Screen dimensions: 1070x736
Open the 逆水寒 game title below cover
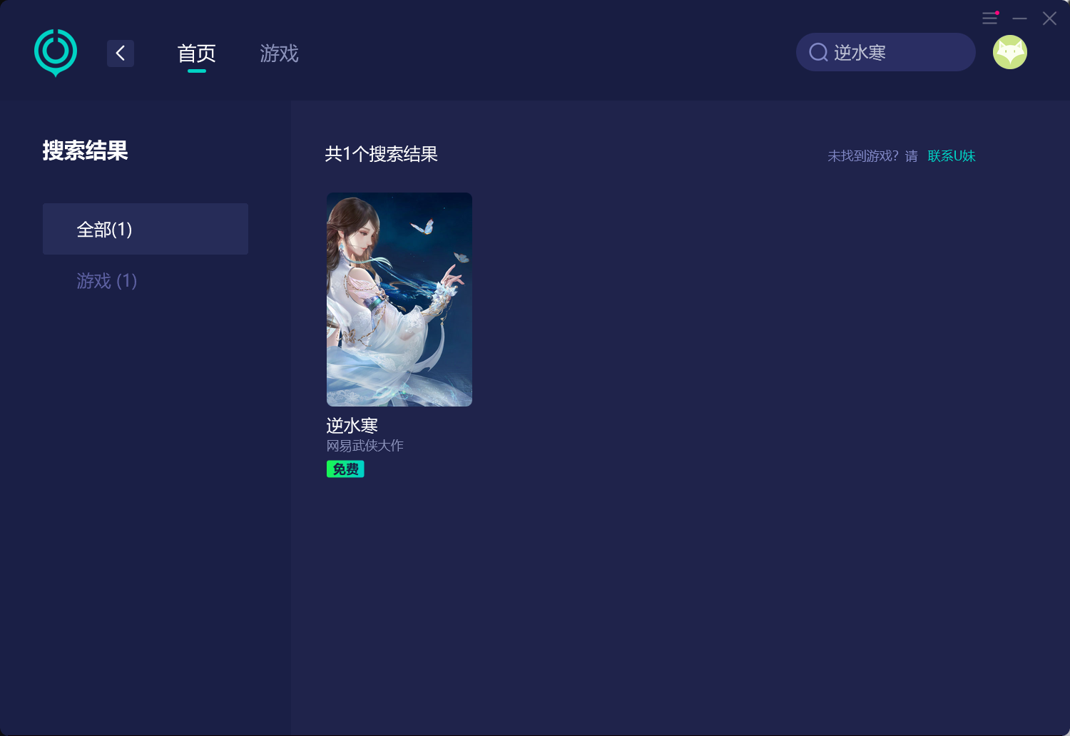click(x=352, y=426)
